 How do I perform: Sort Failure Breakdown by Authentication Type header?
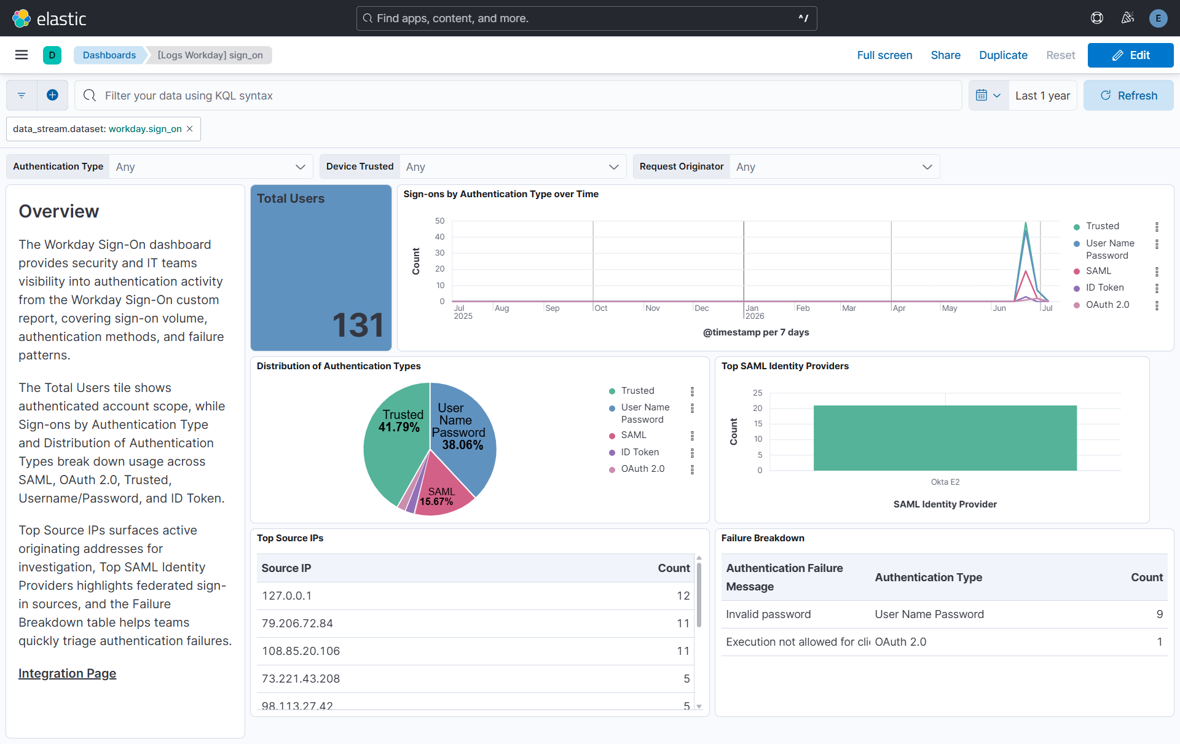pos(928,578)
